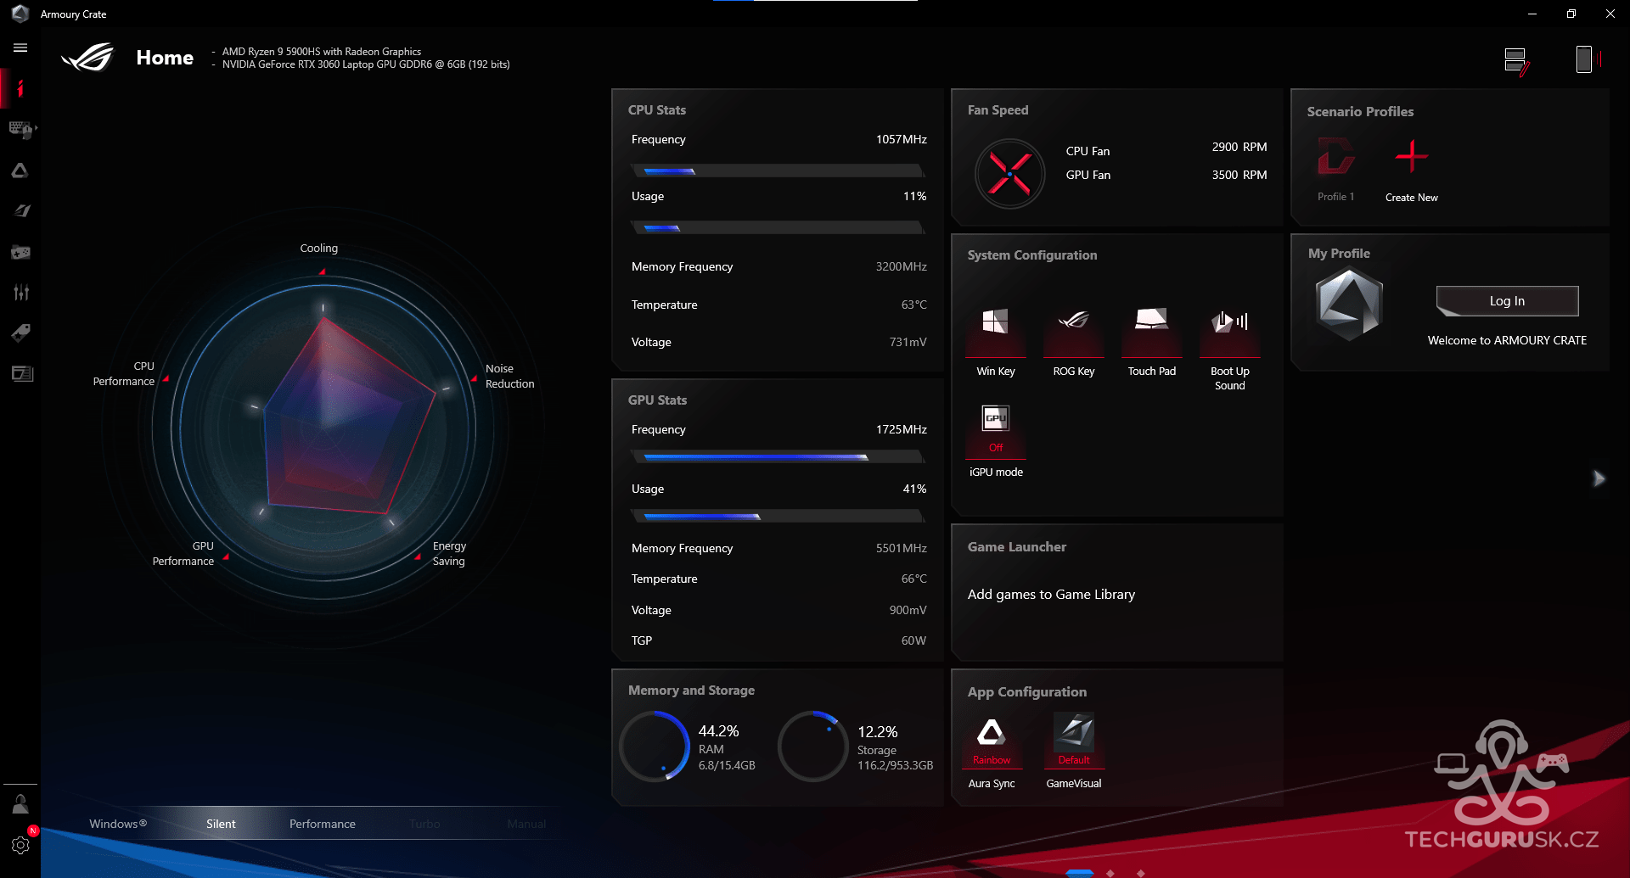The height and width of the screenshot is (878, 1630).
Task: Click the Create New profile plus icon
Action: pyautogui.click(x=1412, y=157)
